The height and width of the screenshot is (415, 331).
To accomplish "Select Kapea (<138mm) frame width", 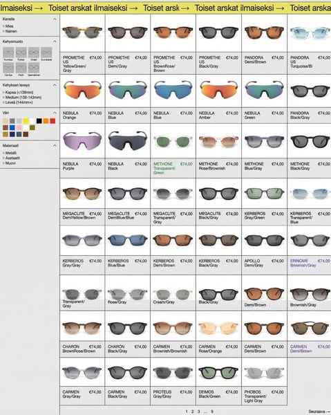I will (x=18, y=93).
